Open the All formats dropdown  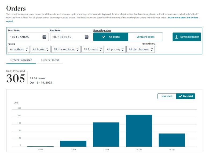(x=93, y=50)
